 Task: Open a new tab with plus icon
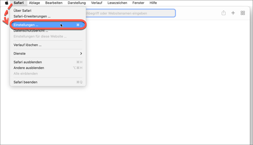[x=233, y=13]
